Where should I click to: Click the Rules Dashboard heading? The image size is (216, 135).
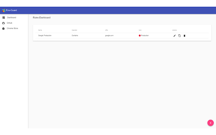point(42,18)
